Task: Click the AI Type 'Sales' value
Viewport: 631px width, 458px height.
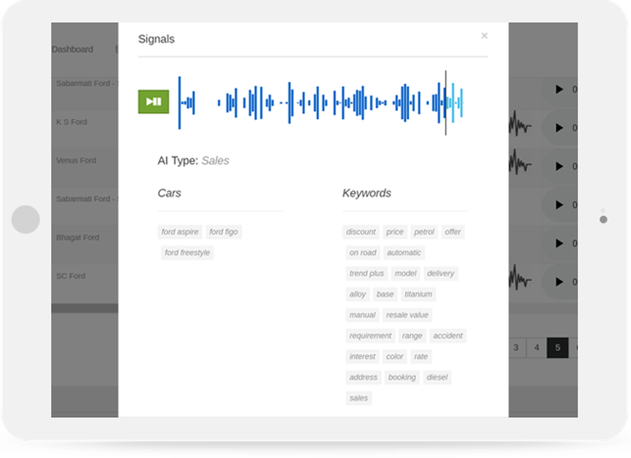Action: point(215,161)
